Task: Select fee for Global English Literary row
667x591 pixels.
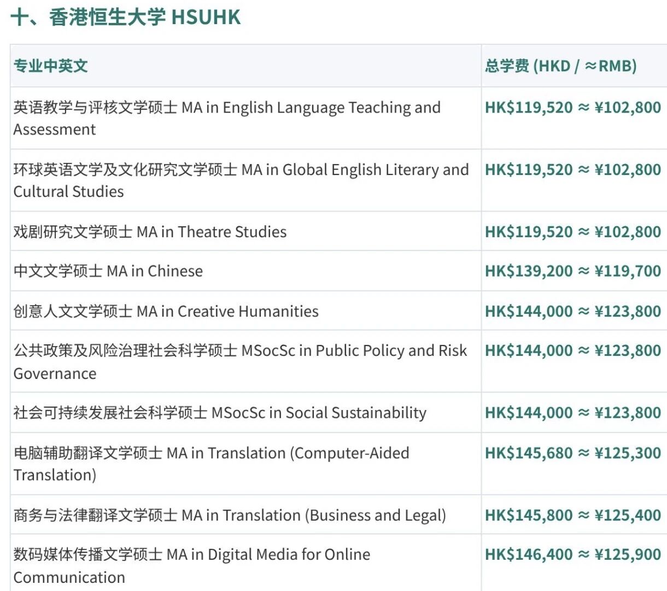Action: click(573, 169)
